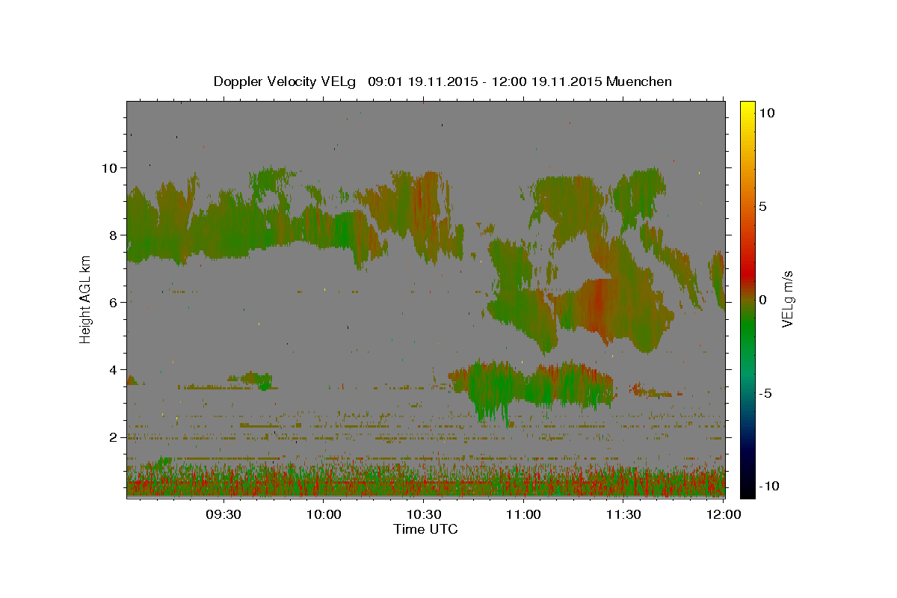Click the x-axis label 'Time UTC'
Screen dimensions: 897x598
pyautogui.click(x=425, y=529)
